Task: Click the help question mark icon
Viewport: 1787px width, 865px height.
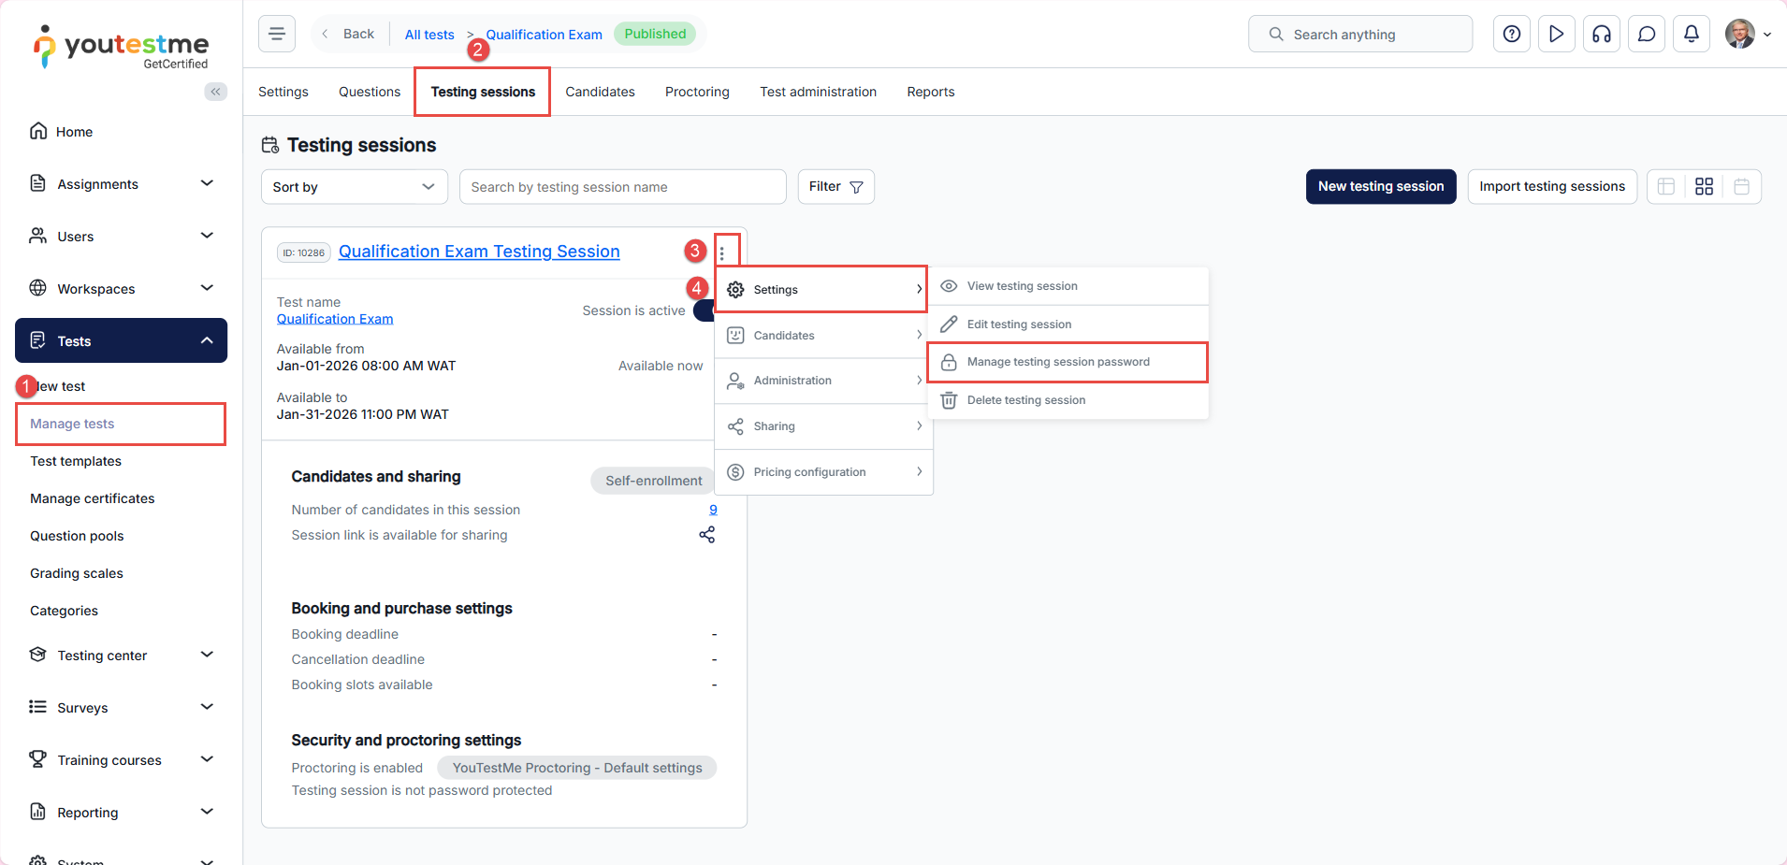Action: click(1511, 35)
